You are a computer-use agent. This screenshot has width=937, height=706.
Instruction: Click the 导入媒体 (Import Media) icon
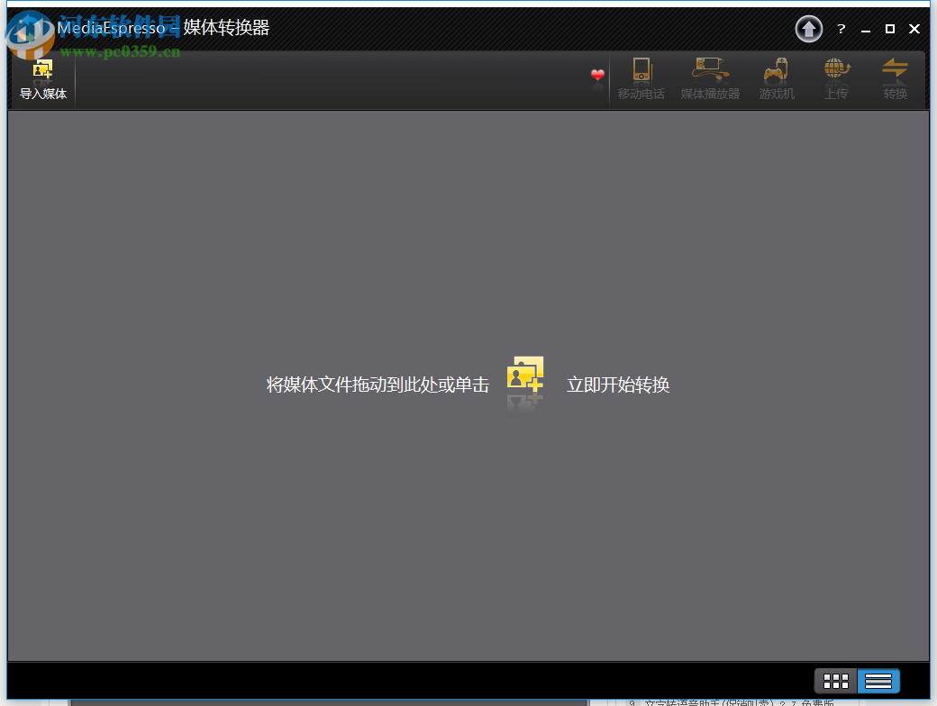click(42, 77)
